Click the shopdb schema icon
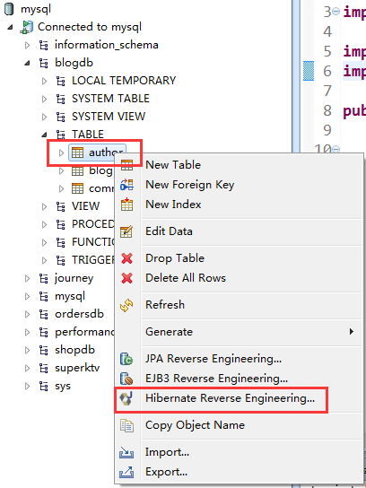The height and width of the screenshot is (488, 366). 44,351
